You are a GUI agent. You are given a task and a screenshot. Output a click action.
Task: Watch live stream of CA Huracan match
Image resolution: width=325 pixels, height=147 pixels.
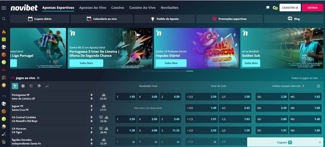101,128
